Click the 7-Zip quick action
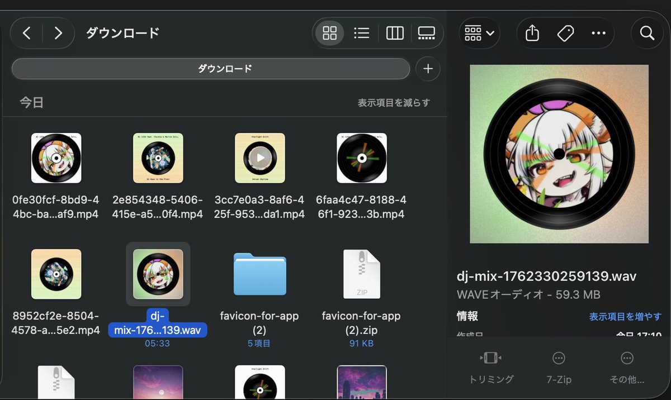The width and height of the screenshot is (671, 400). (x=559, y=368)
